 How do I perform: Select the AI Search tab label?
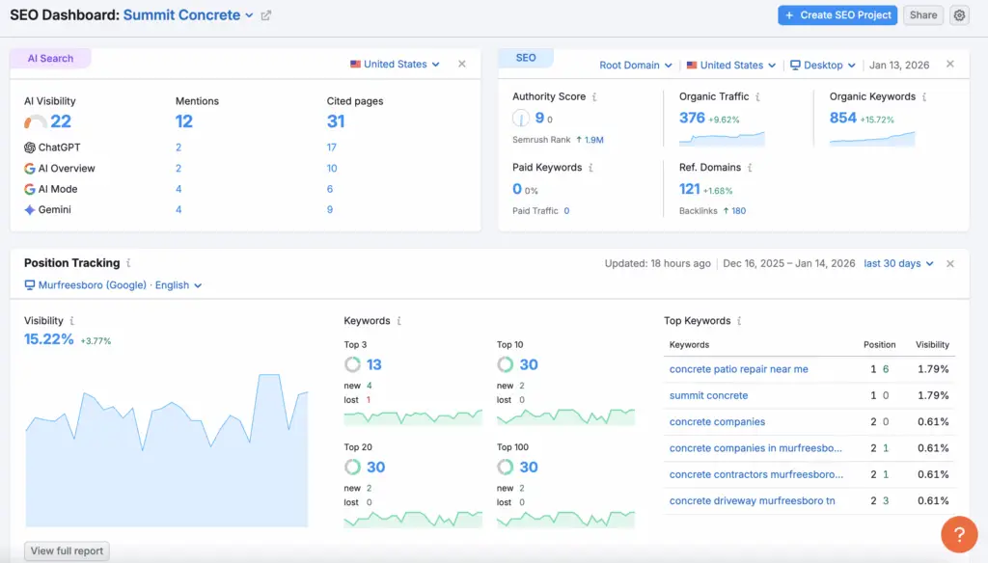point(50,59)
